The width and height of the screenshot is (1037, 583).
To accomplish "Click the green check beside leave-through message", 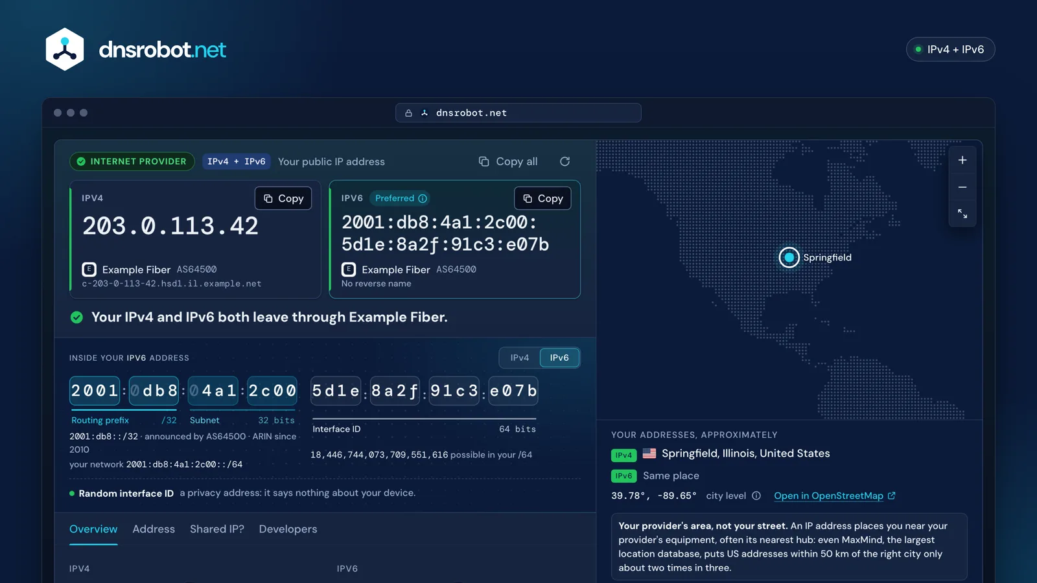I will pos(76,317).
